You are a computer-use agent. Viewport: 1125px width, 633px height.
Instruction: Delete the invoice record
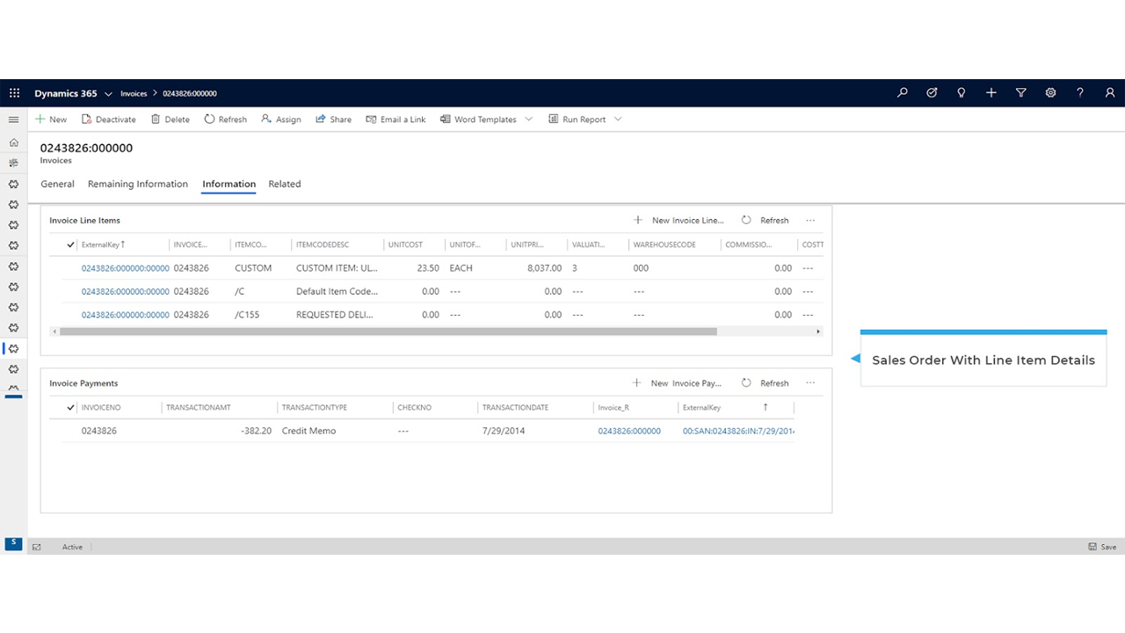[171, 120]
